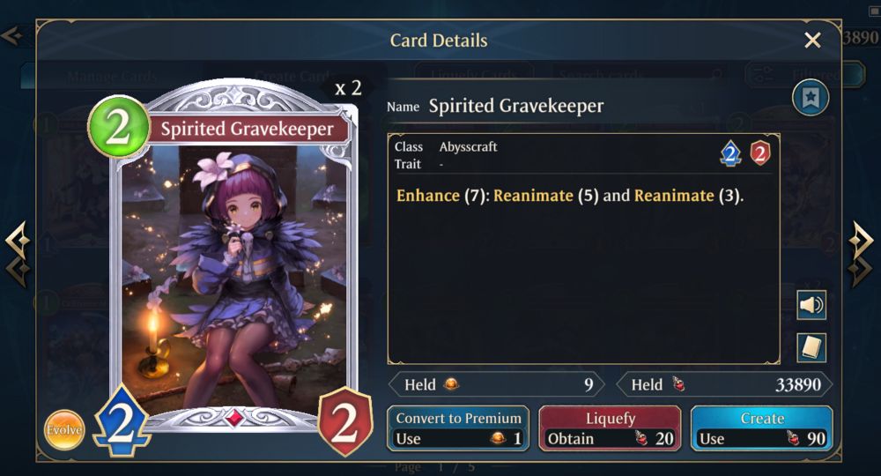Click the held vials counter 33890
The width and height of the screenshot is (881, 476).
coord(724,385)
